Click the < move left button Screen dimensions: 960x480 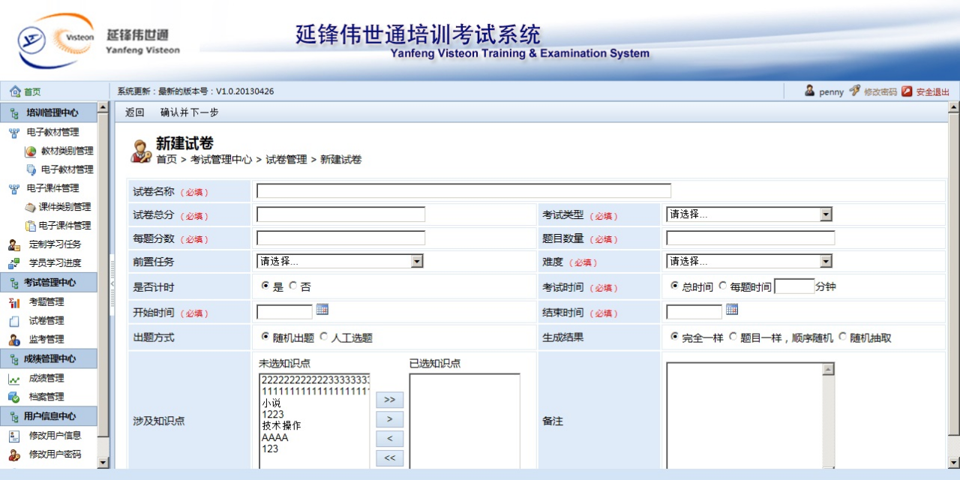click(389, 439)
